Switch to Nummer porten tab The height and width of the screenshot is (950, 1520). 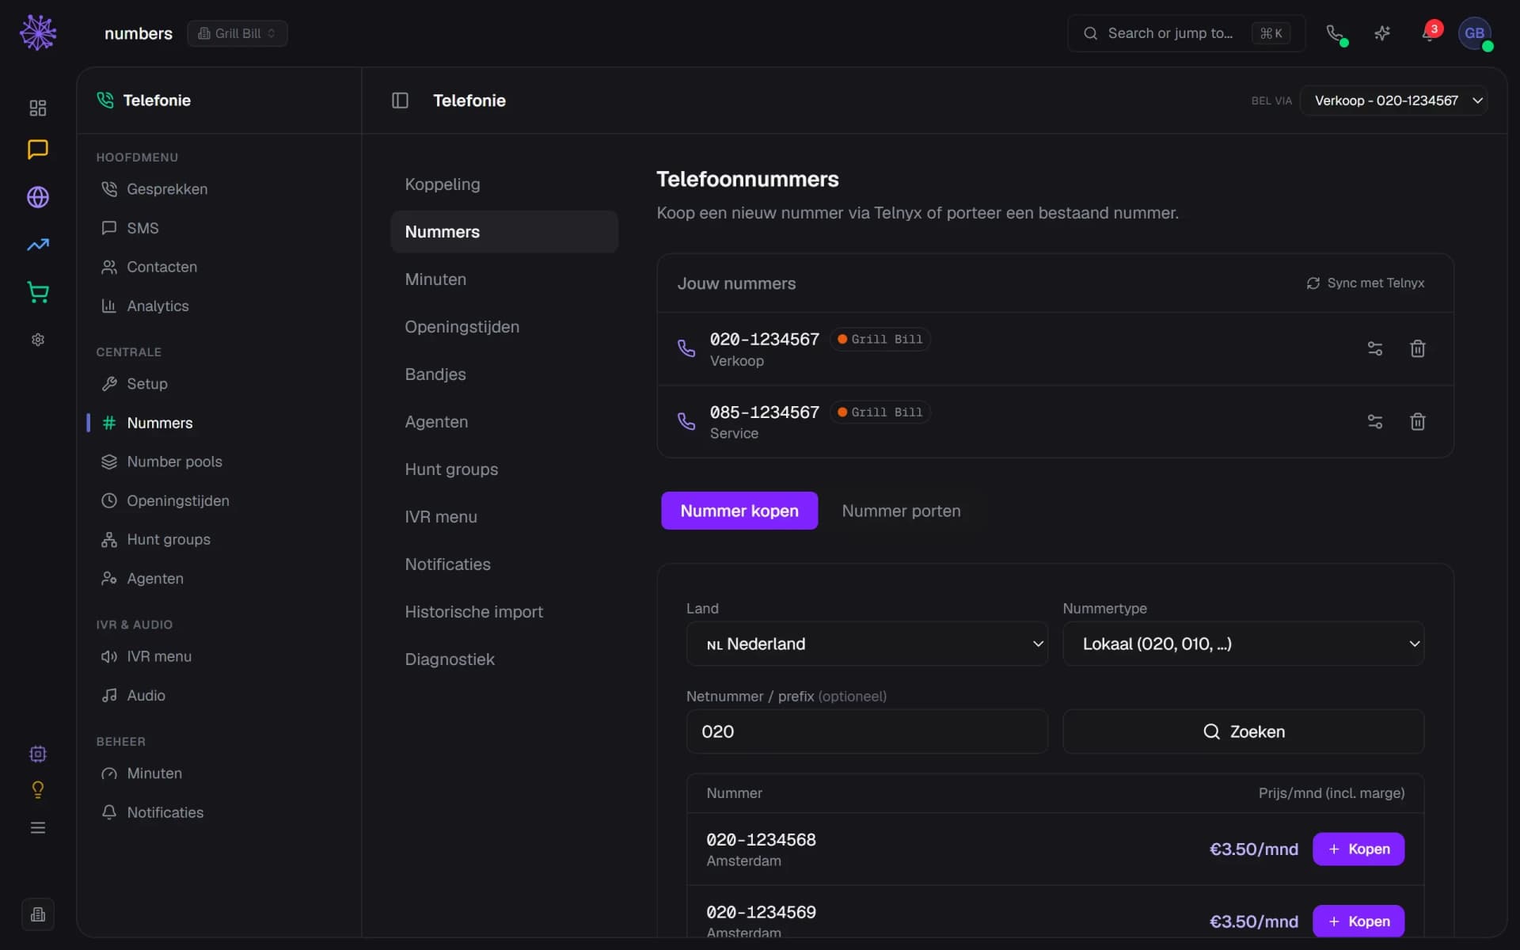(901, 511)
